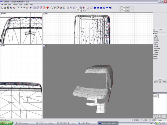This screenshot has width=167, height=125.
Task: Select the magnifier zoom tool
Action: [x=51, y=7]
